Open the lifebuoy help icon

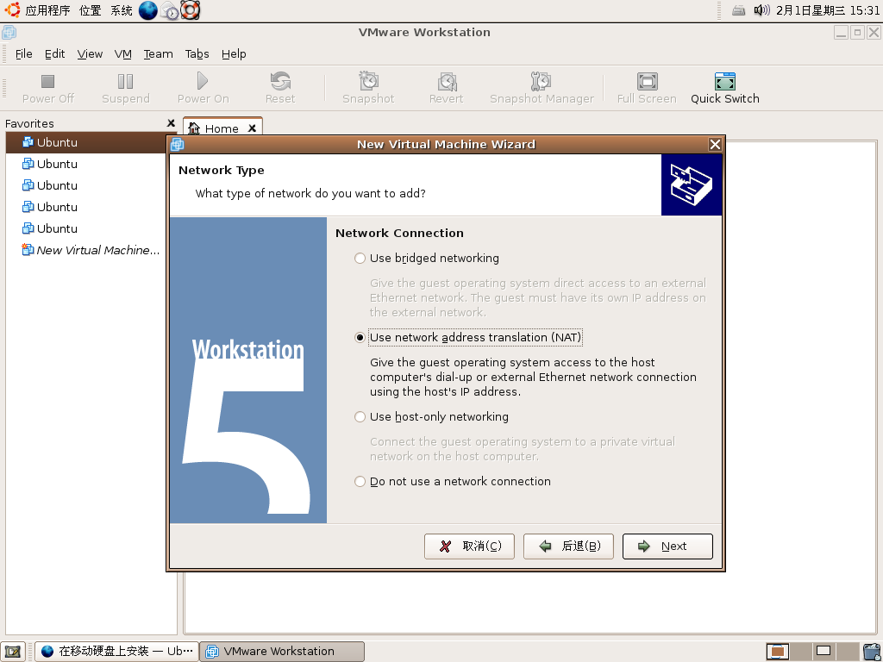click(x=191, y=10)
